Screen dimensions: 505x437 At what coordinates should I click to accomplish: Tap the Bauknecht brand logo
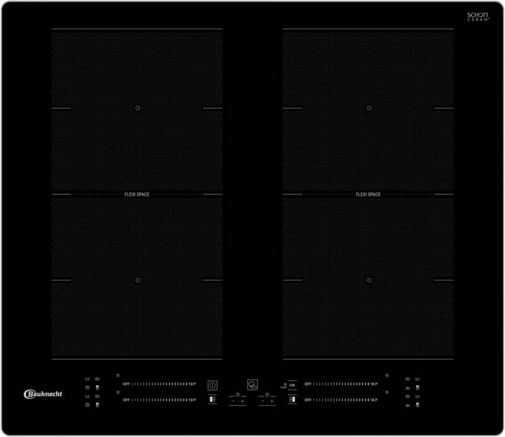click(43, 394)
